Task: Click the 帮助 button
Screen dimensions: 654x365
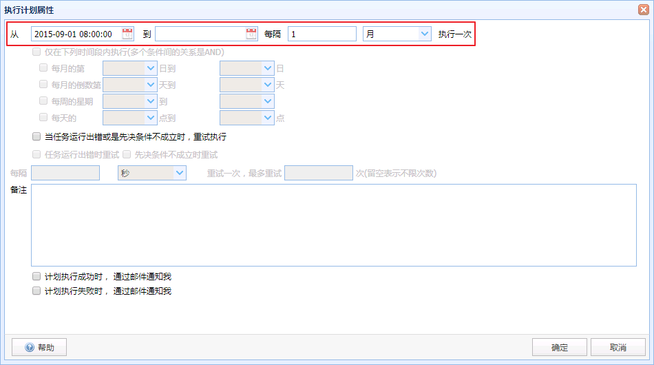Action: 39,347
